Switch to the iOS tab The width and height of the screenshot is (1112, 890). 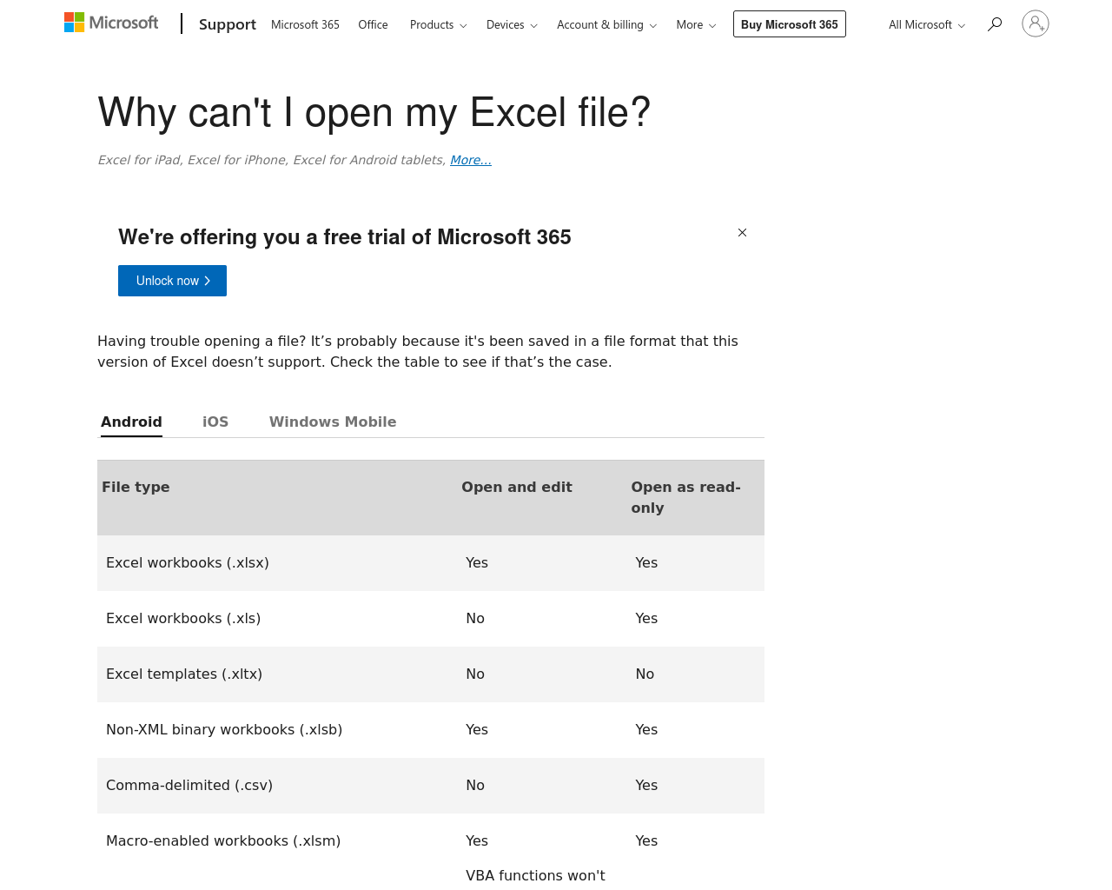[x=215, y=422]
